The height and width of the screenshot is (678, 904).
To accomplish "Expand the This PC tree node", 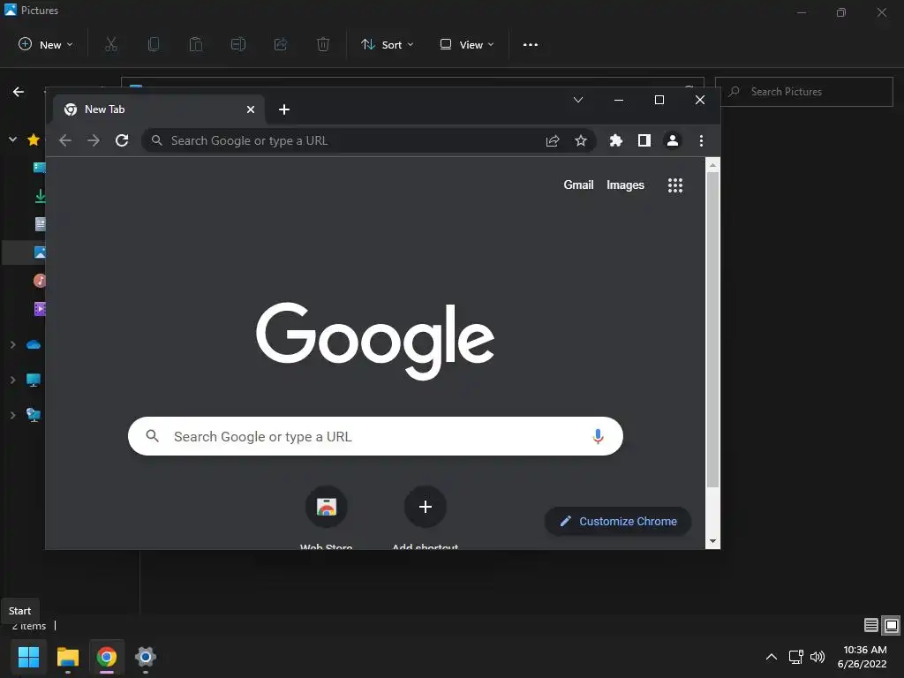I will point(12,380).
